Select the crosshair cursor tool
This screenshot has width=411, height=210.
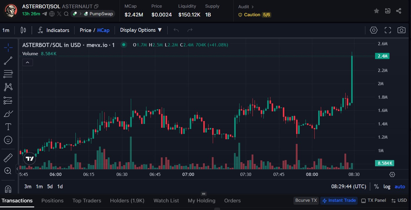[8, 47]
